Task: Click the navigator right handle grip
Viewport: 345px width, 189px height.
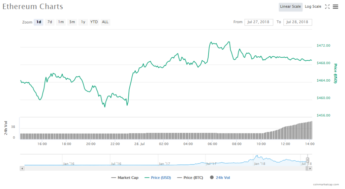Action: point(307,160)
